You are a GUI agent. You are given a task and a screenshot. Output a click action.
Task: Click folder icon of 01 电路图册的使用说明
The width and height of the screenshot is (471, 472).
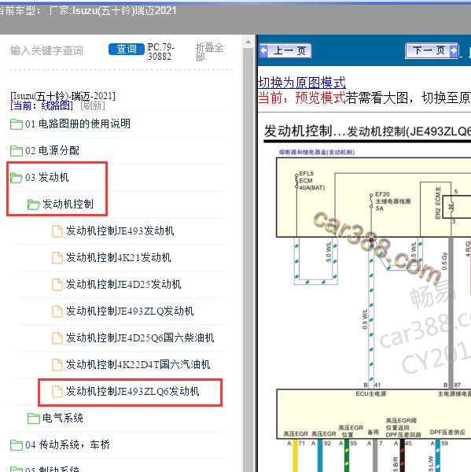[x=17, y=124]
